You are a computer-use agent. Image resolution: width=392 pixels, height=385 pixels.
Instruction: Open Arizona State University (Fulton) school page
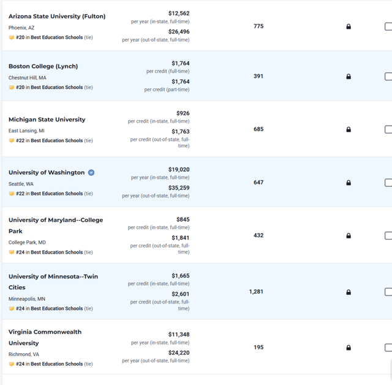tap(57, 17)
